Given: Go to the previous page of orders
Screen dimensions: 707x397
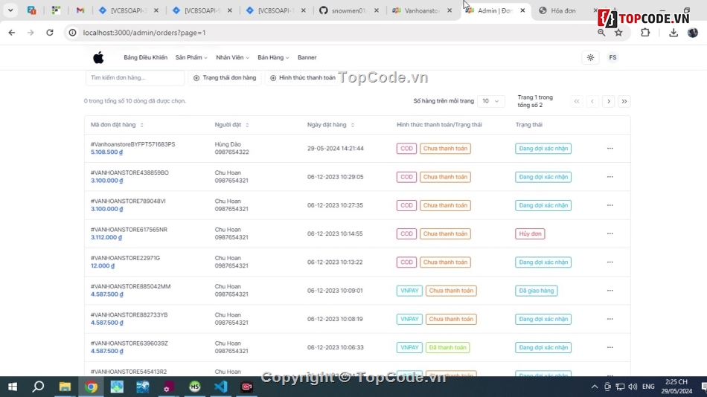Looking at the screenshot, I should coord(592,101).
